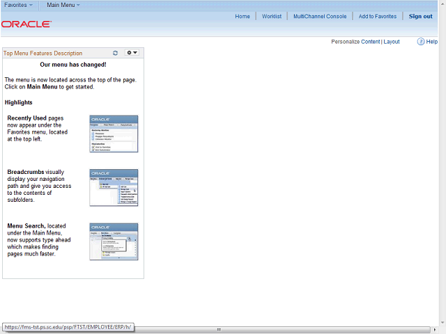Click the 'Menu Search,' bold text

pos(26,226)
